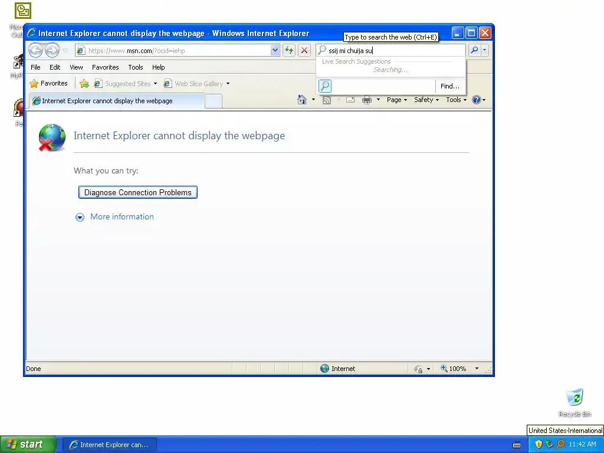
Task: Click the Back navigation arrow
Action: (x=35, y=51)
